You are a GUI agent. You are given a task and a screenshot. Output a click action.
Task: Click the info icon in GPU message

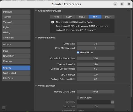[53, 22]
